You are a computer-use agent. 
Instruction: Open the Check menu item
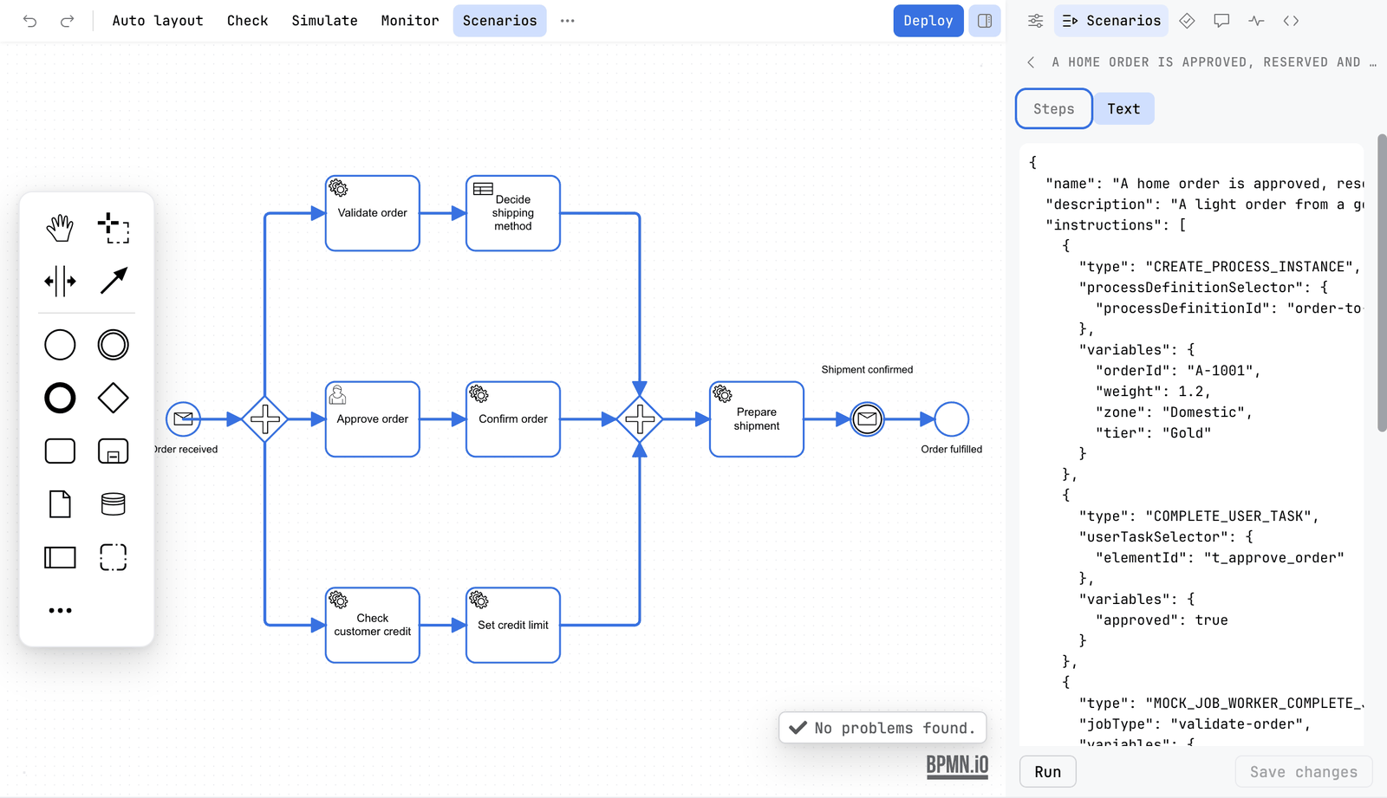[248, 21]
